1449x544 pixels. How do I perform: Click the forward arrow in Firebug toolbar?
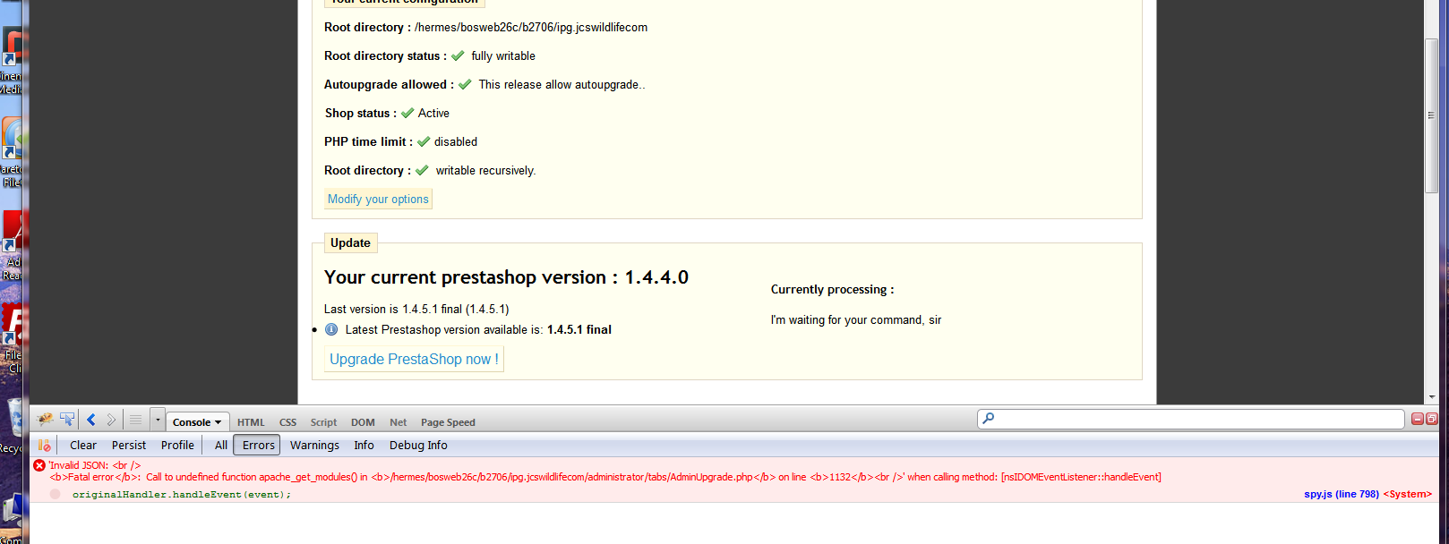pos(111,420)
